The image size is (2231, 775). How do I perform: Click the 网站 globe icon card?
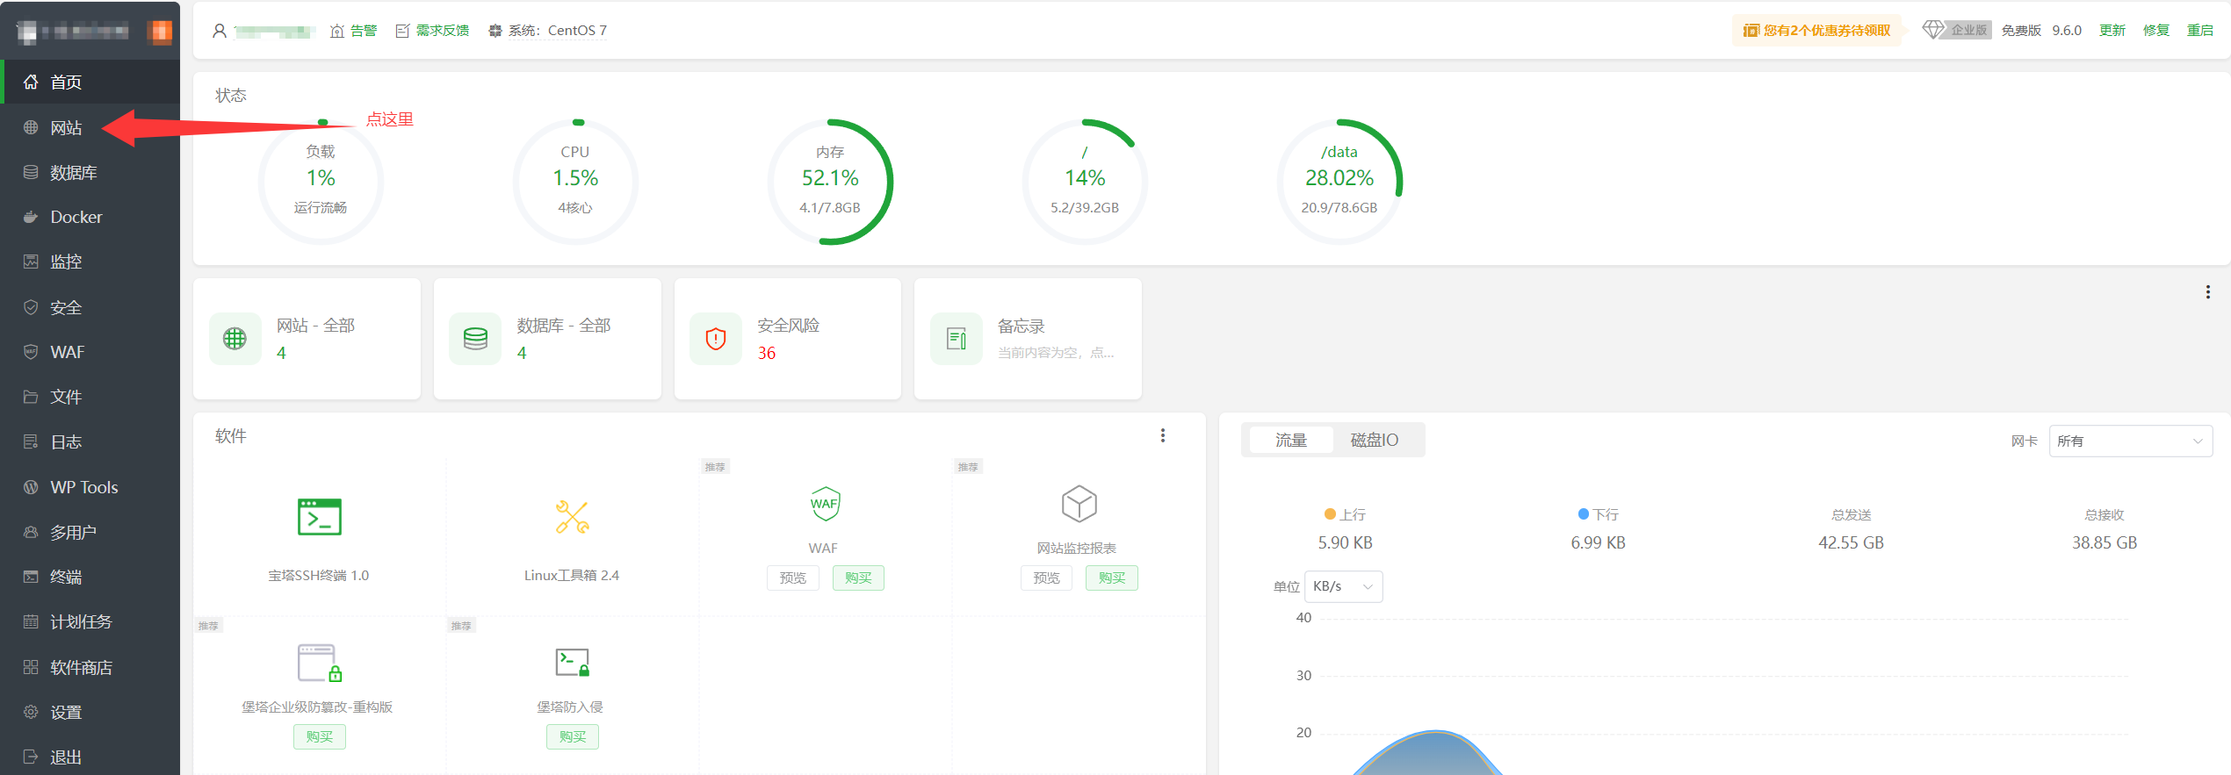235,339
